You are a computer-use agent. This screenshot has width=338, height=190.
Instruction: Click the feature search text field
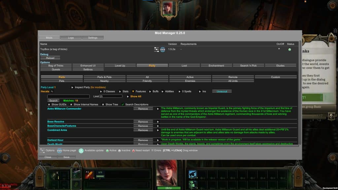coord(68,97)
